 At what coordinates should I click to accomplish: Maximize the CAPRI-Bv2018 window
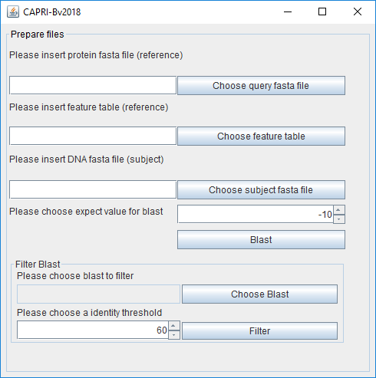(x=322, y=12)
